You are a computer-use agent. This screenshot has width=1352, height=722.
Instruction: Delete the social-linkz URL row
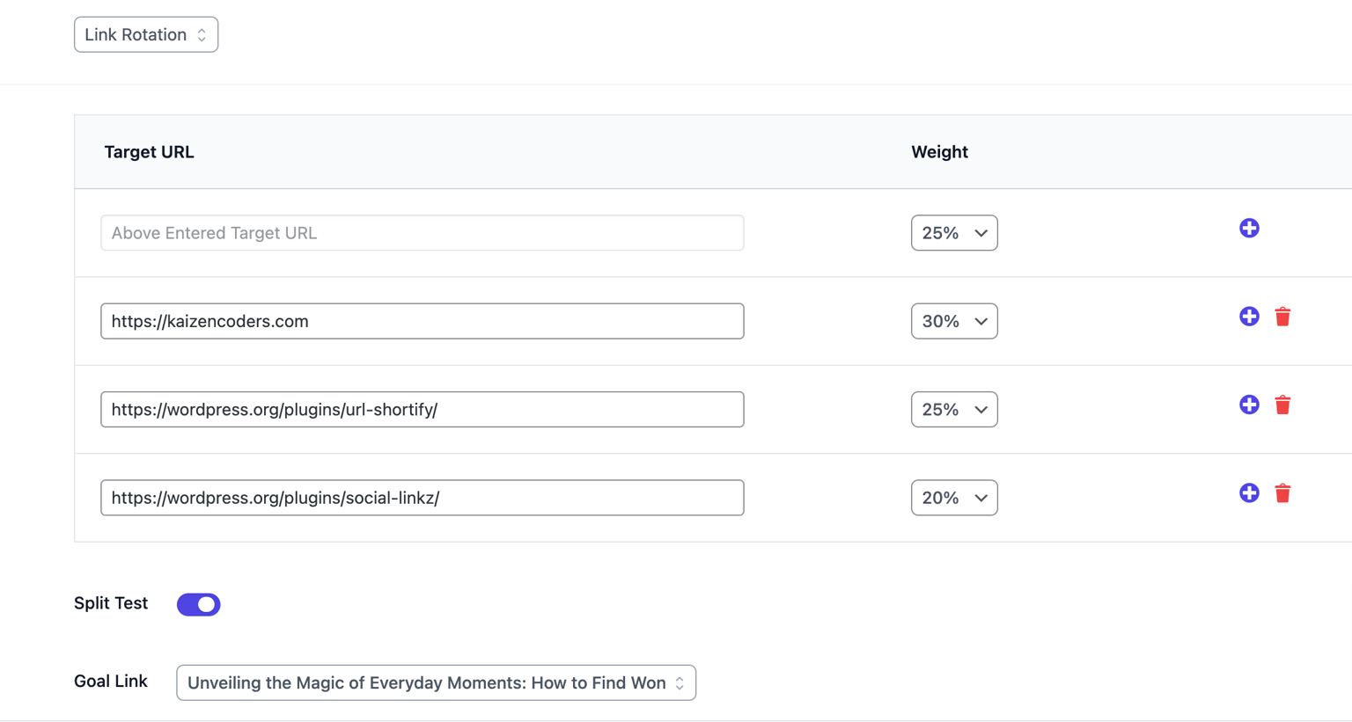(x=1282, y=493)
